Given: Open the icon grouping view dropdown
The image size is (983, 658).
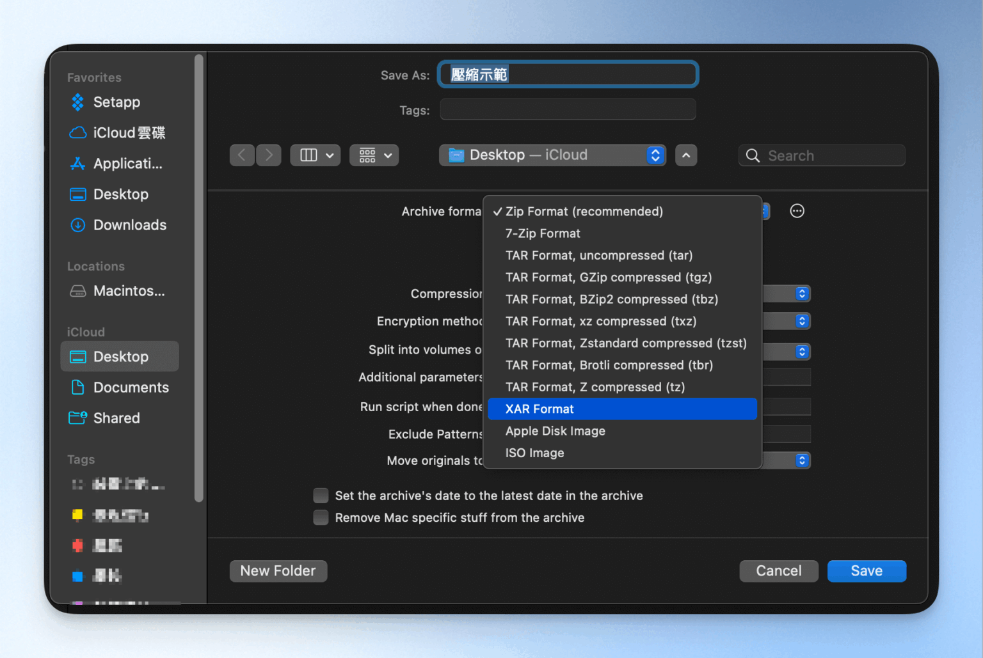Looking at the screenshot, I should click(374, 155).
